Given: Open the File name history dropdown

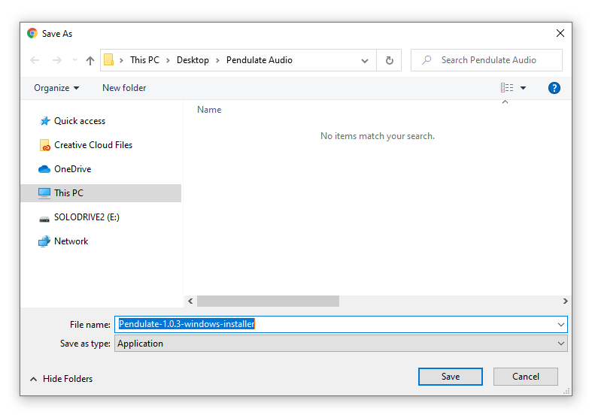Looking at the screenshot, I should [x=561, y=325].
